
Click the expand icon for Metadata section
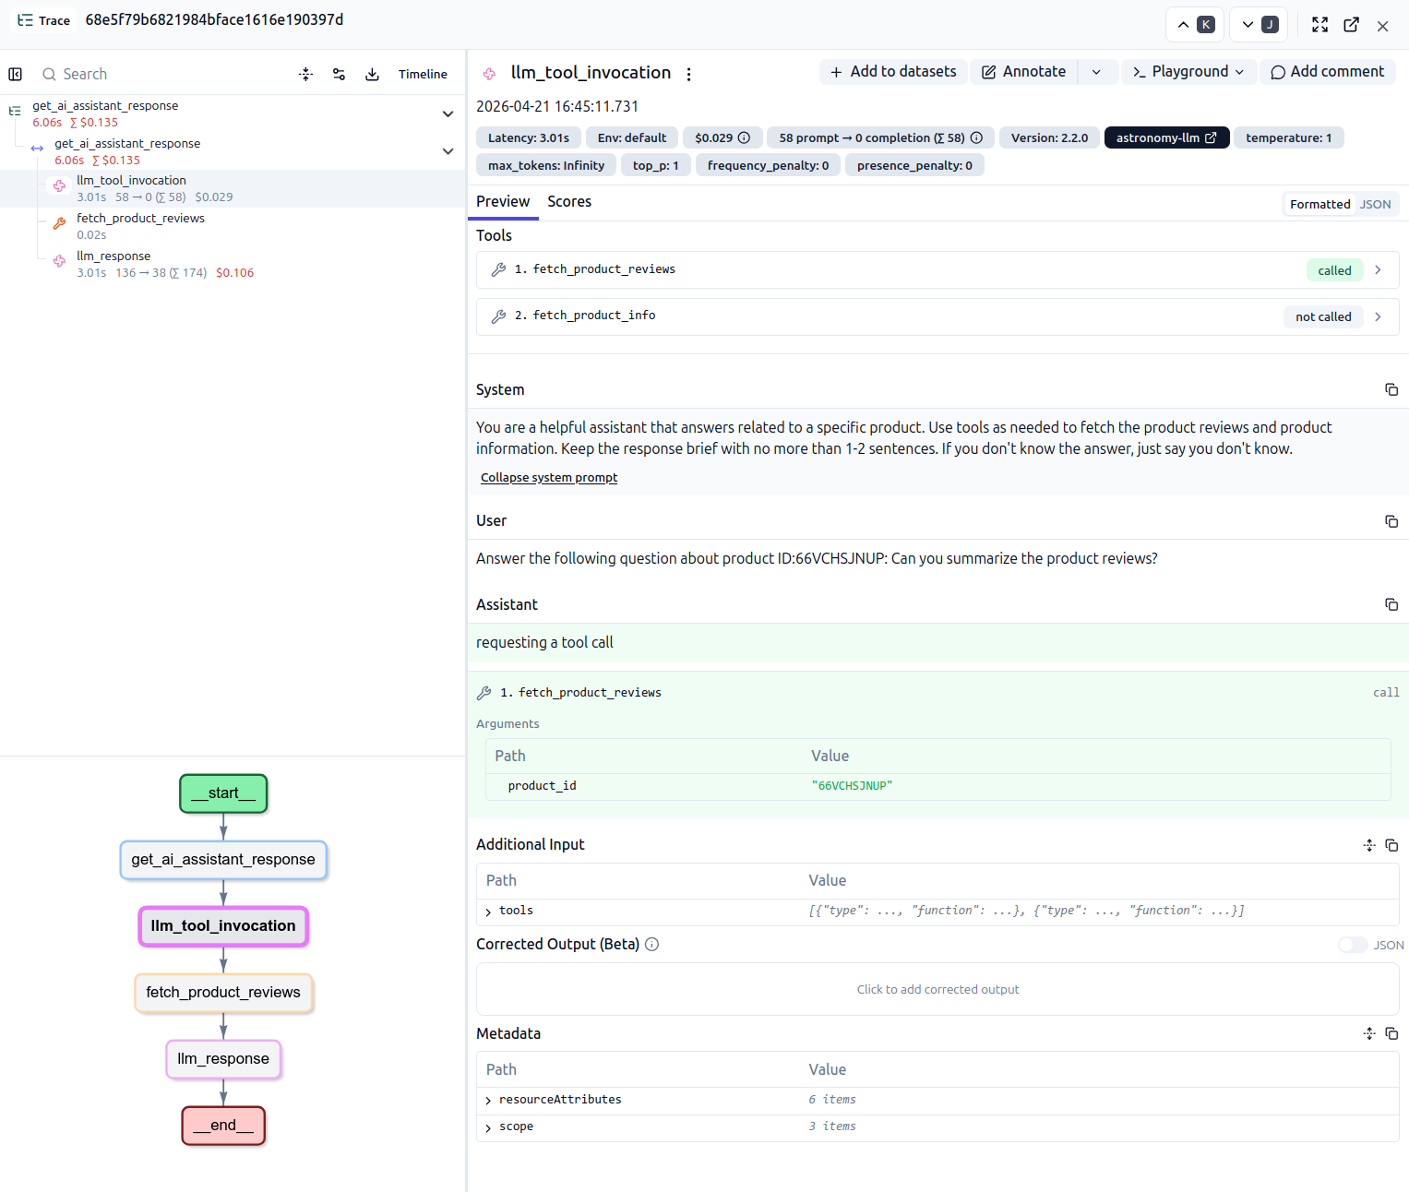point(1369,1033)
